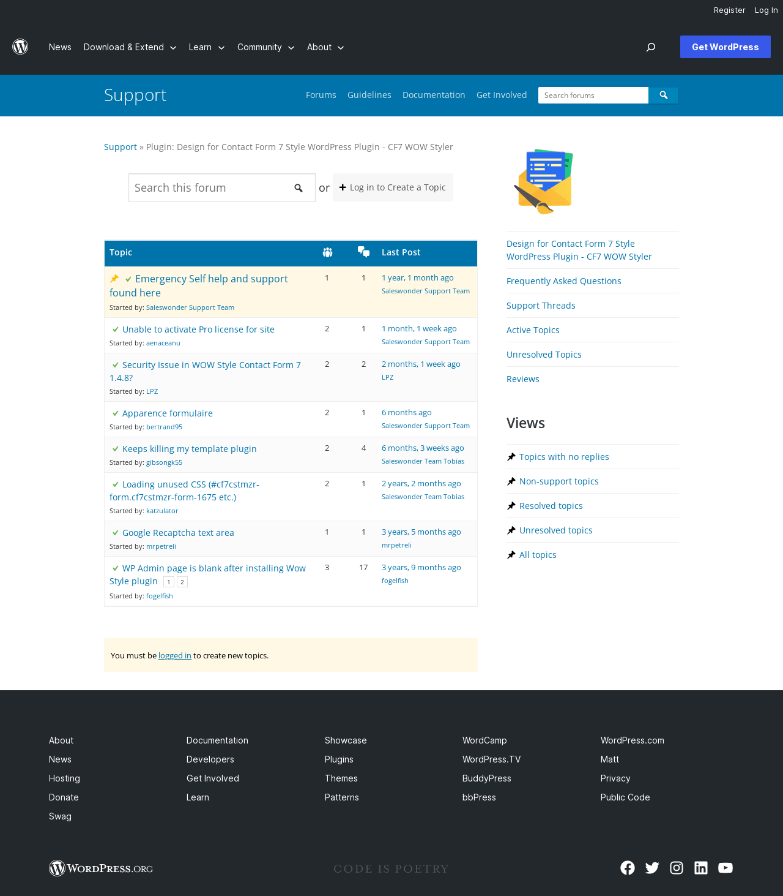This screenshot has height=896, width=783.
Task: Open Security Issue in WOW Style topic
Action: [x=205, y=371]
